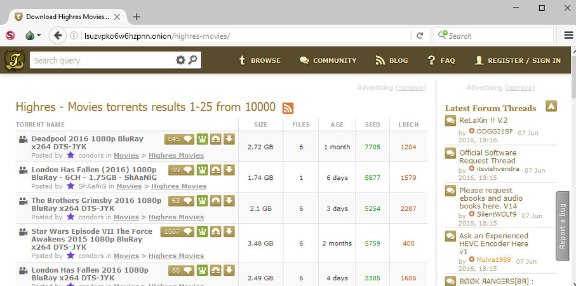Click the browser address bar
576x286 pixels.
[246, 36]
